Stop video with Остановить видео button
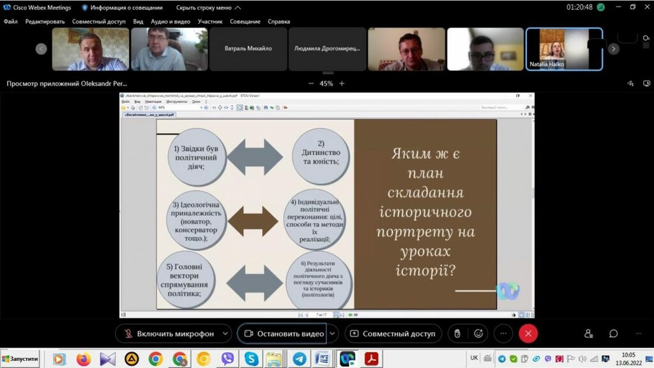This screenshot has height=368, width=654. pos(282,333)
